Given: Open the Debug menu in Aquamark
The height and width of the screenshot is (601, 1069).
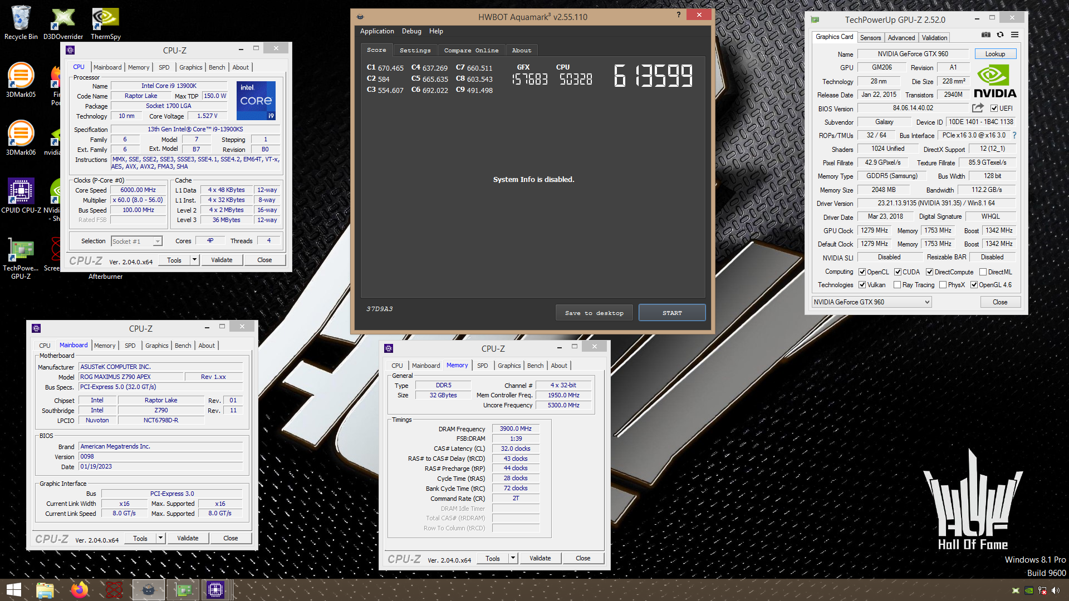Looking at the screenshot, I should (x=411, y=31).
